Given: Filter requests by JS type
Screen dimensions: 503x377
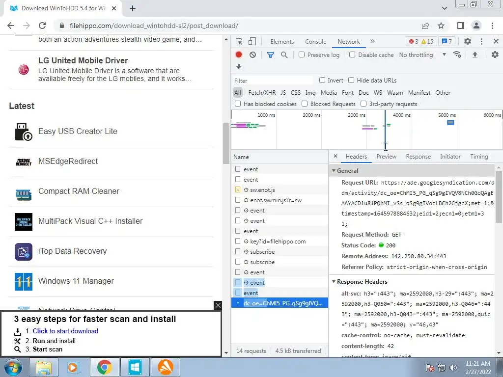Looking at the screenshot, I should click(x=283, y=93).
